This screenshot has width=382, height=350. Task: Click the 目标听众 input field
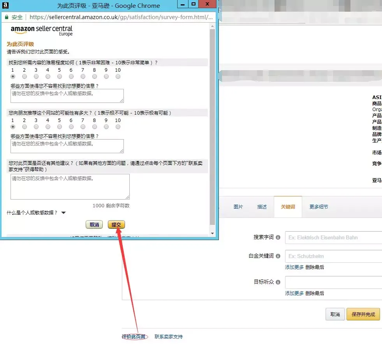[333, 282]
